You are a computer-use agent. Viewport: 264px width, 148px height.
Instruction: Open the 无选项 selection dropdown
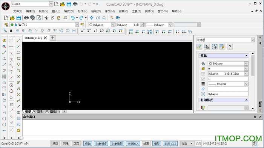click(x=253, y=40)
